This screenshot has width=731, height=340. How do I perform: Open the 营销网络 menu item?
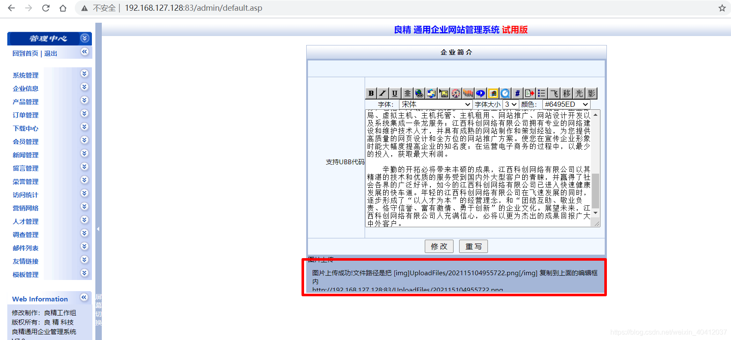[26, 208]
